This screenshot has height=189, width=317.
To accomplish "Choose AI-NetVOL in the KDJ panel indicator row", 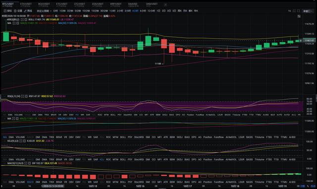I will click(231, 159).
